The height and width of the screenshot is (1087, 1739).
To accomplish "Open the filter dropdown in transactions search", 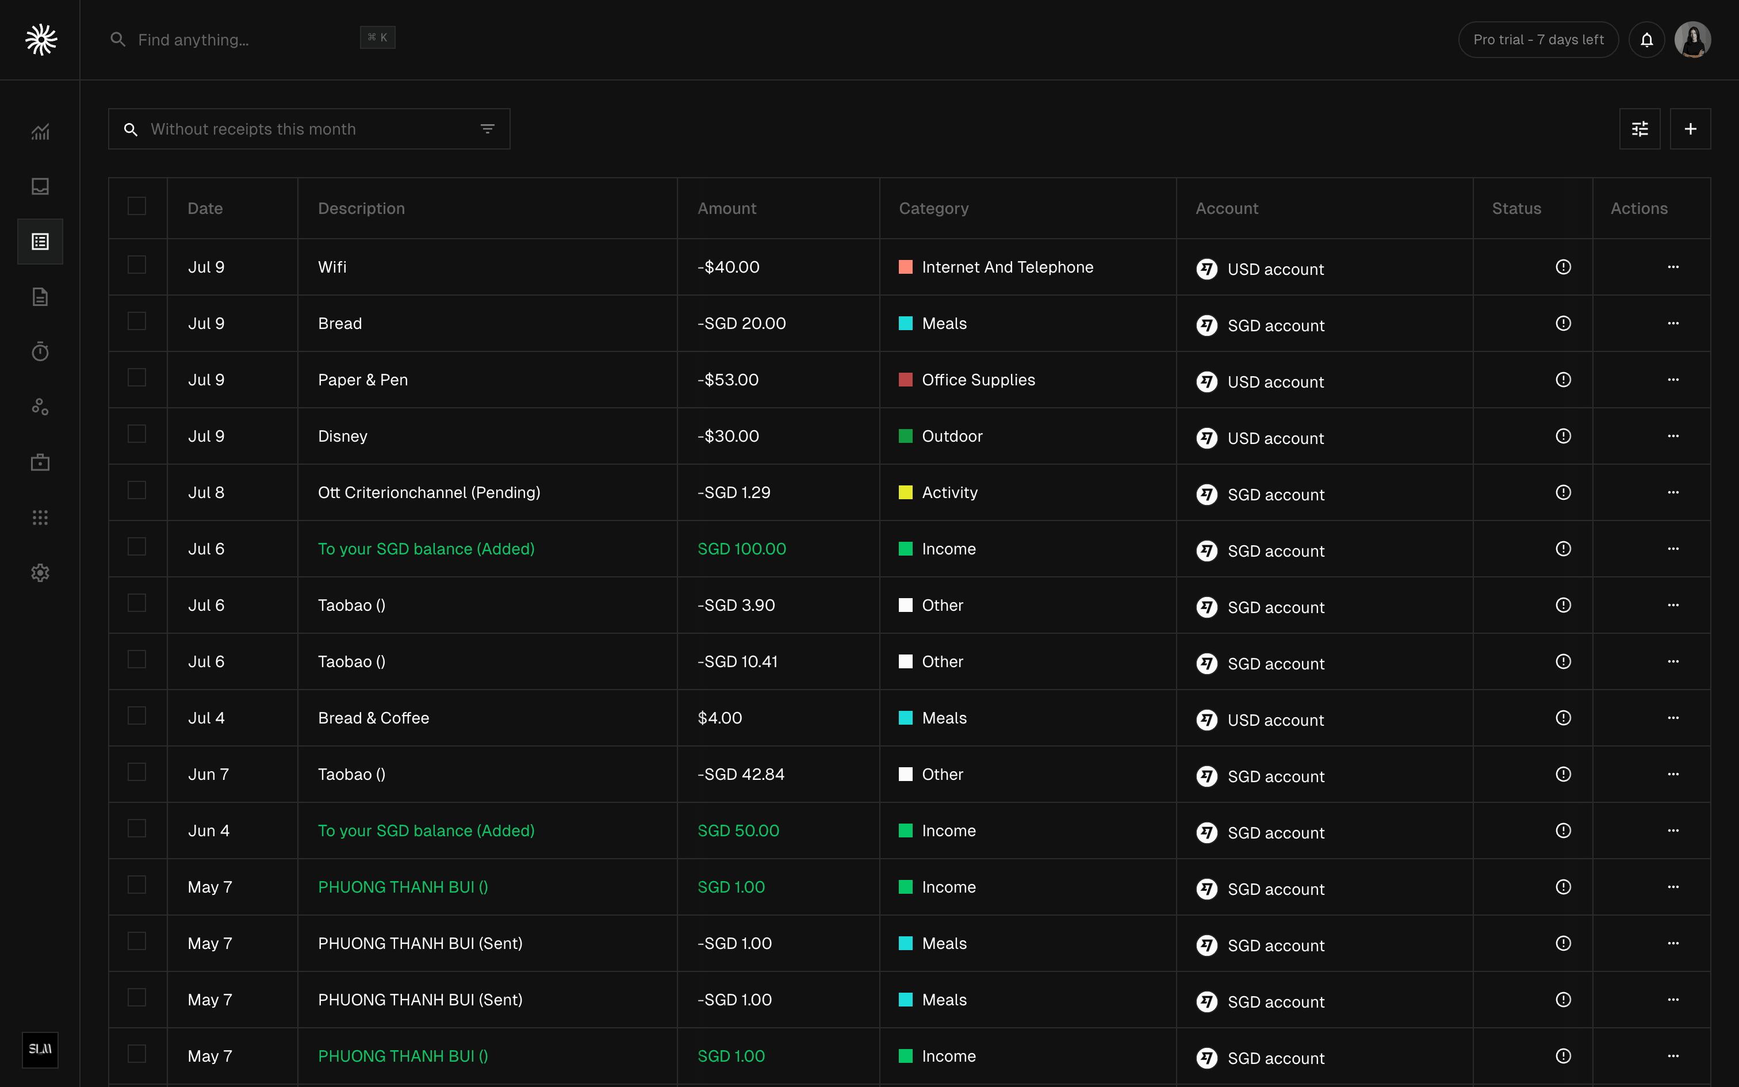I will [487, 129].
